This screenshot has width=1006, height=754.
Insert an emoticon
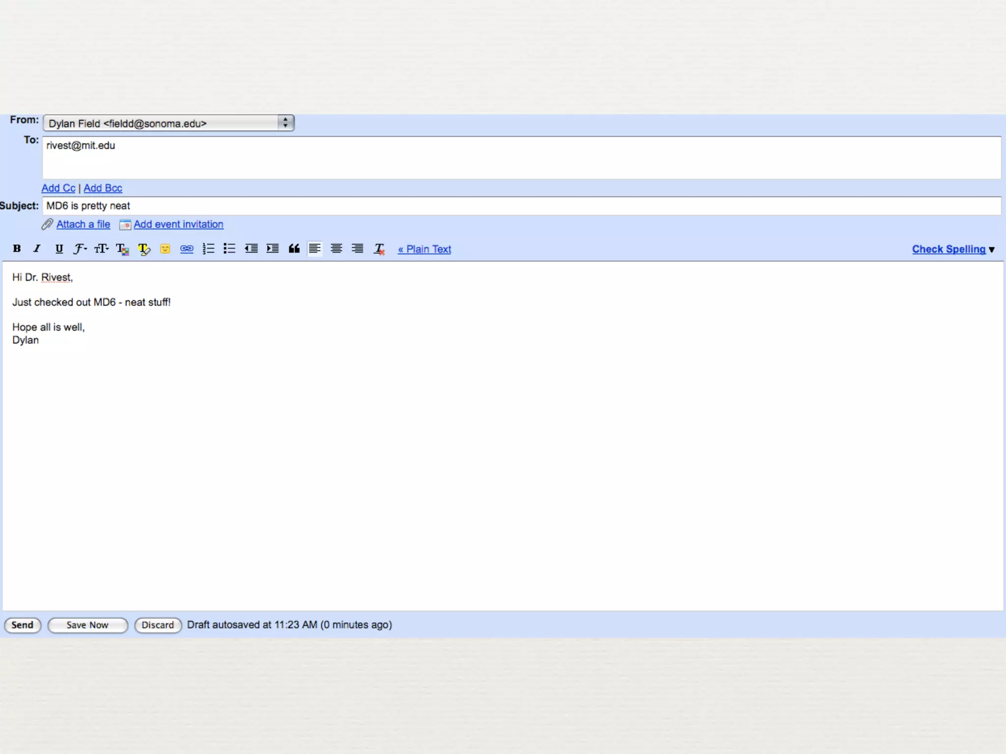click(165, 249)
